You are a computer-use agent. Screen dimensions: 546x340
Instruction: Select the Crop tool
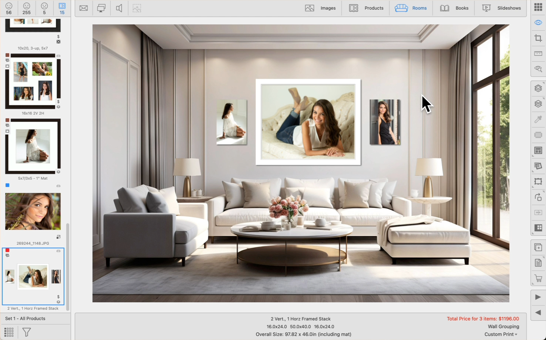538,38
